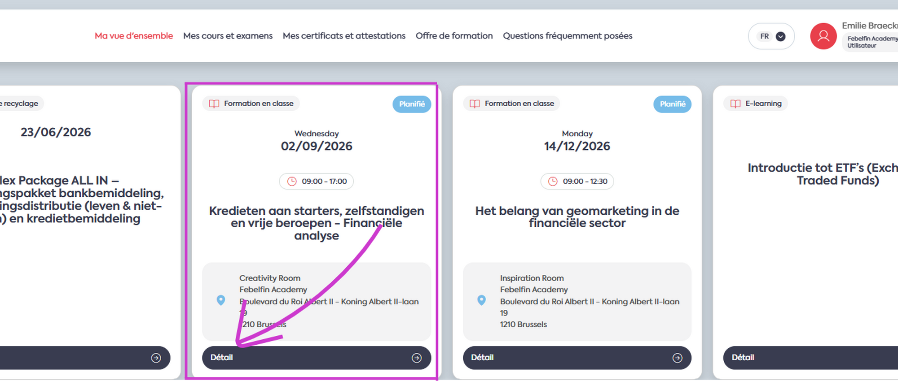898x381 pixels.
Task: Click clock icon next to 09:00 - 12:30
Action: coord(553,181)
